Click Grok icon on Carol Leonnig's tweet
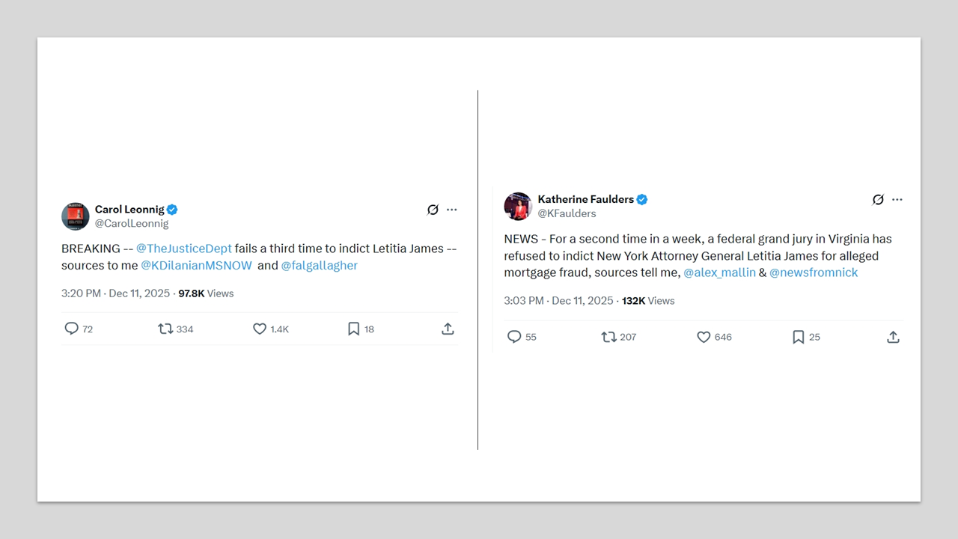 point(433,210)
